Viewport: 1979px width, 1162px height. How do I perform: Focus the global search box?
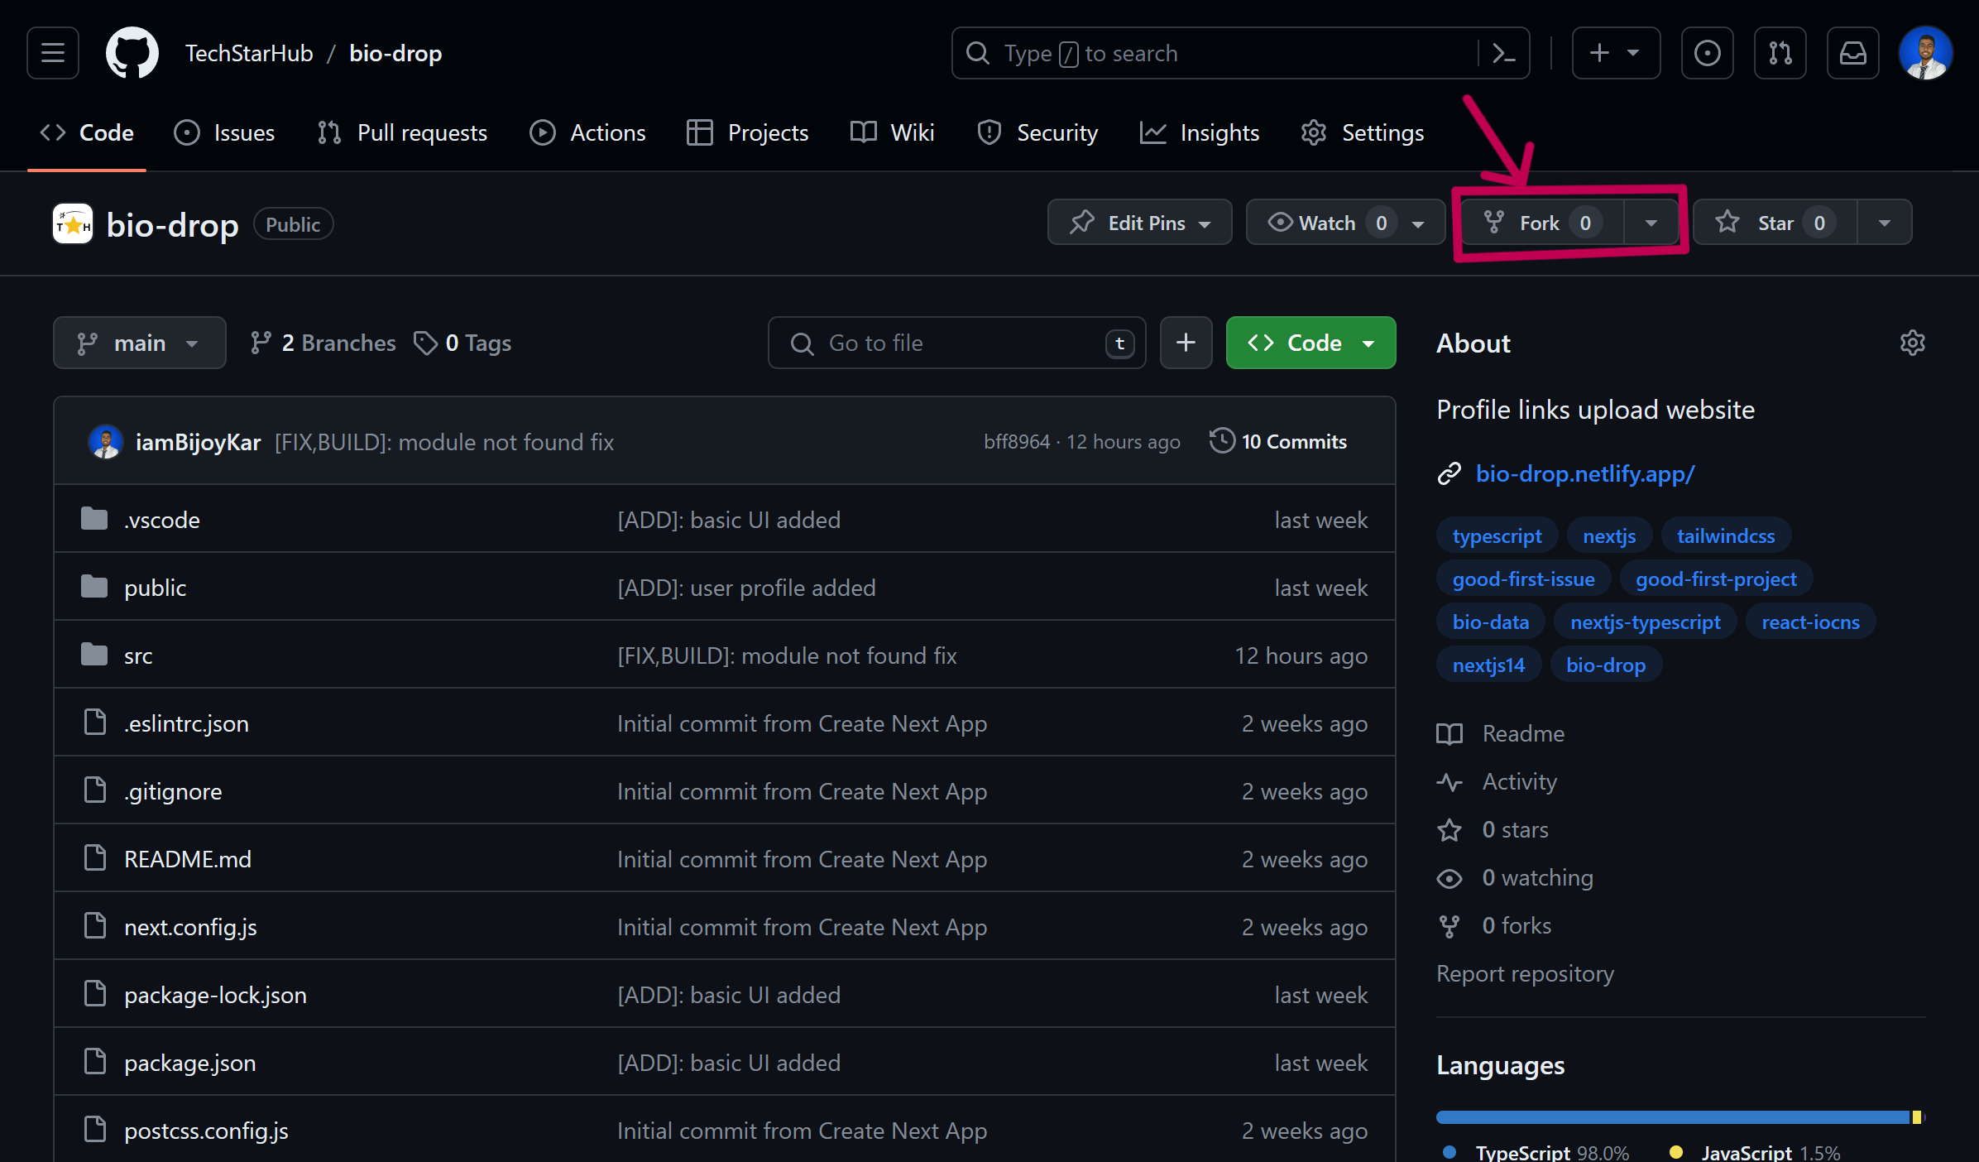[1240, 53]
